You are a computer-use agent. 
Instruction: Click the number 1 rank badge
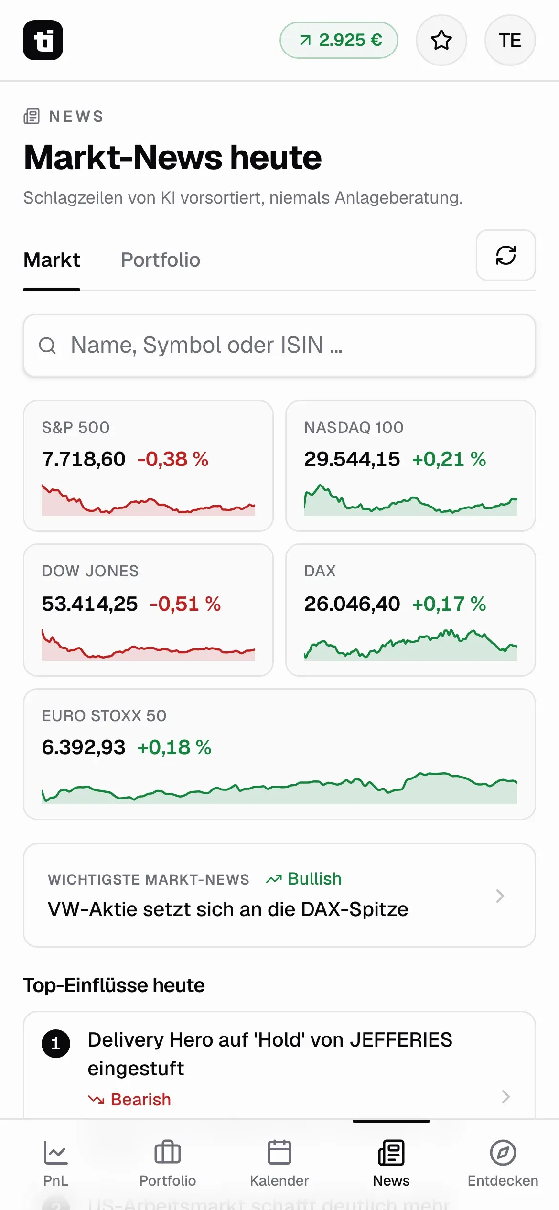point(56,1044)
